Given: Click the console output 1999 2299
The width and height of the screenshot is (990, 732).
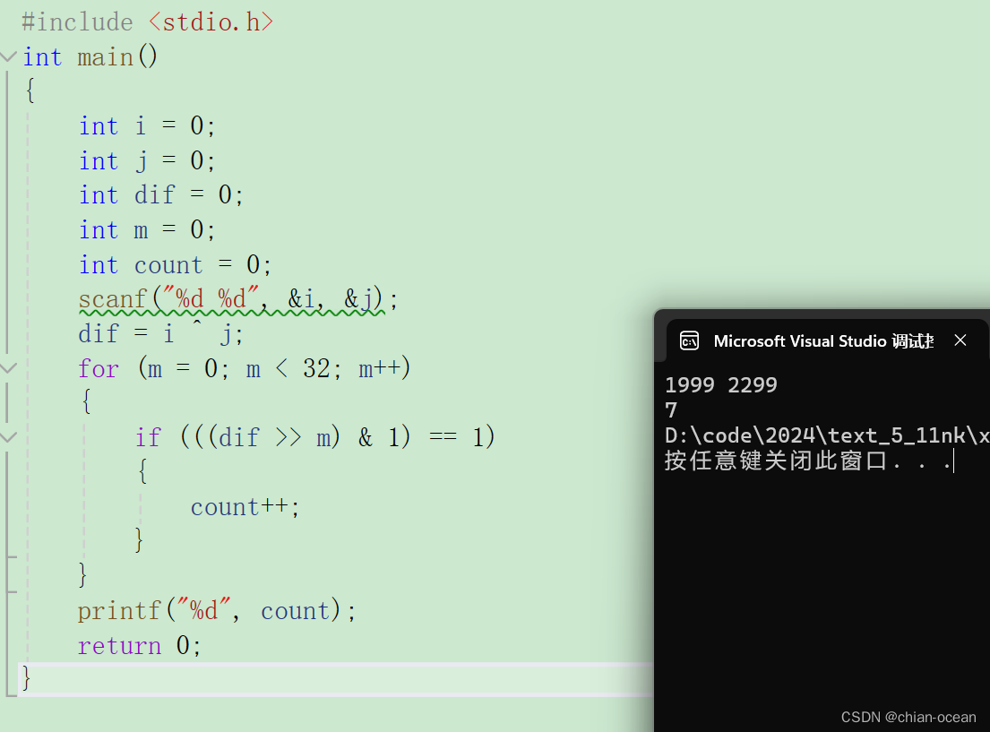Looking at the screenshot, I should 721,384.
